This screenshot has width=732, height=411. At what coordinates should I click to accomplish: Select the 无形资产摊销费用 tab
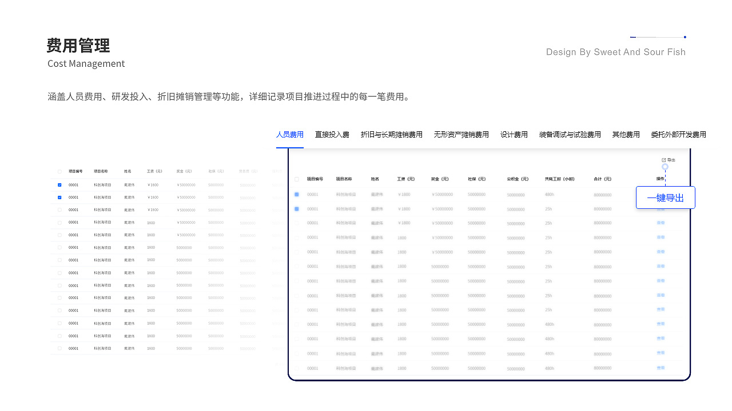tap(462, 135)
